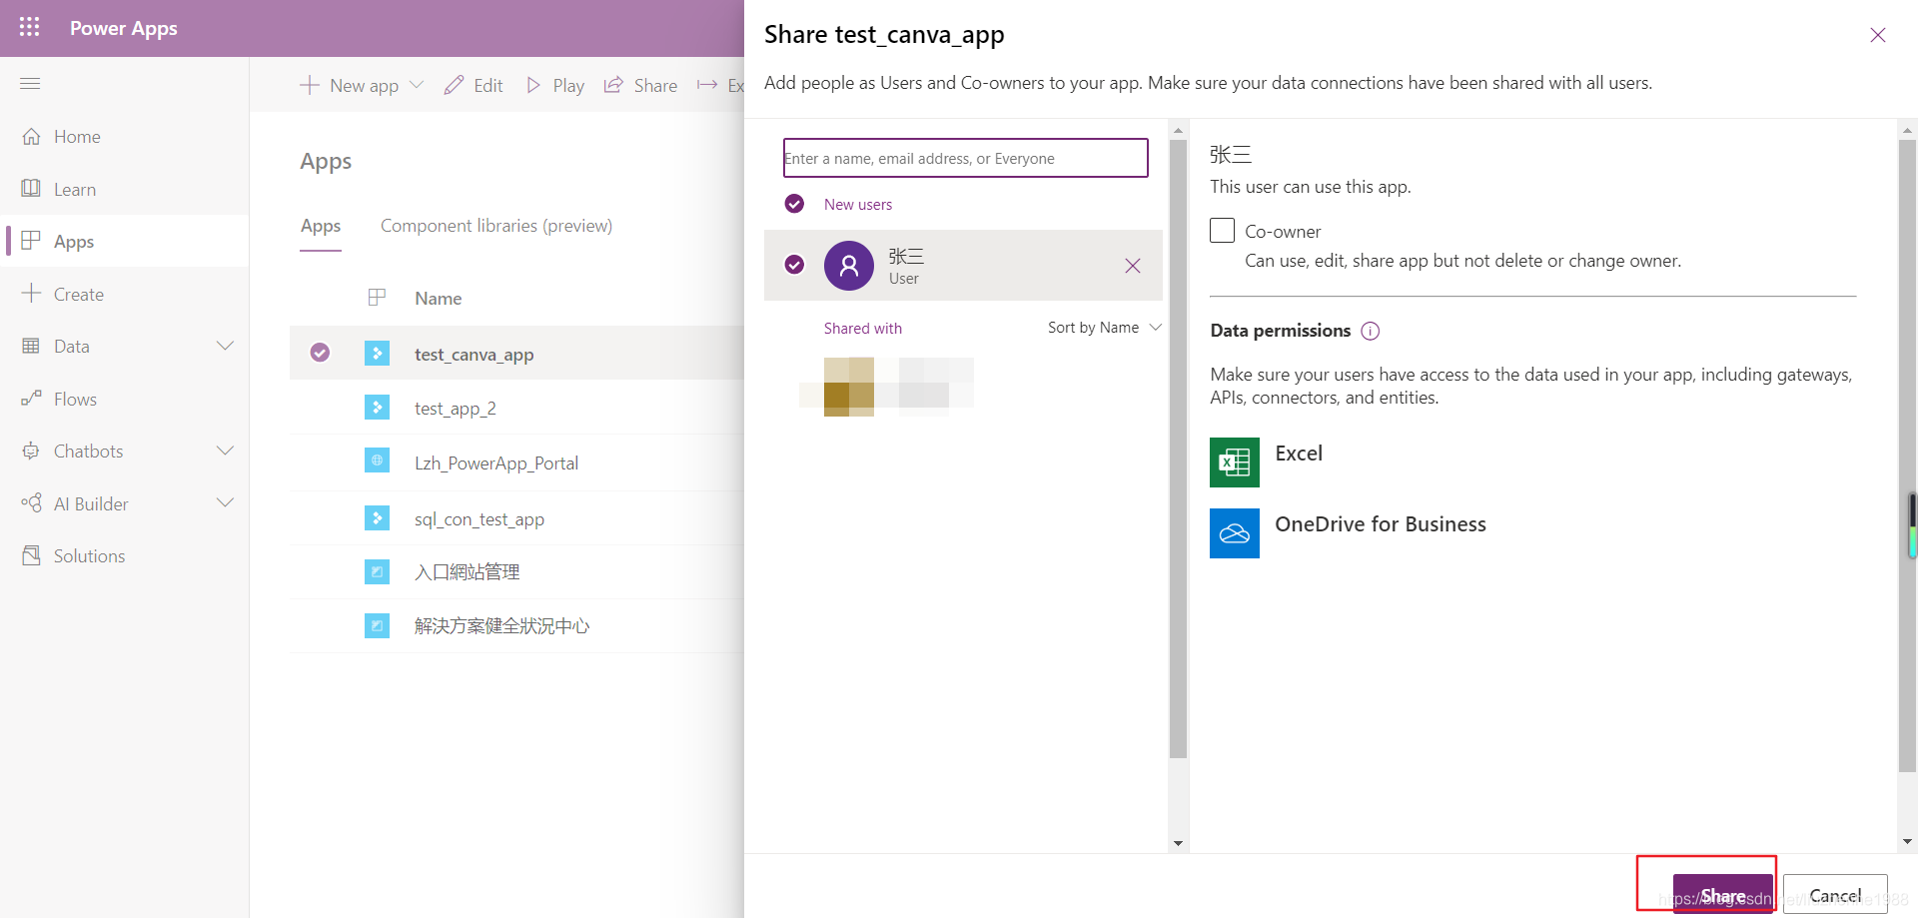Click the app type column header icon
The width and height of the screenshot is (1918, 918).
[377, 297]
